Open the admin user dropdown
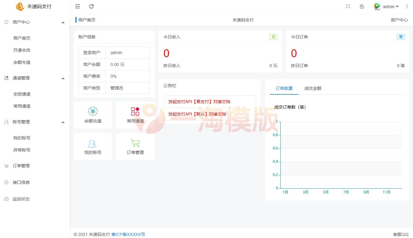 (391, 7)
